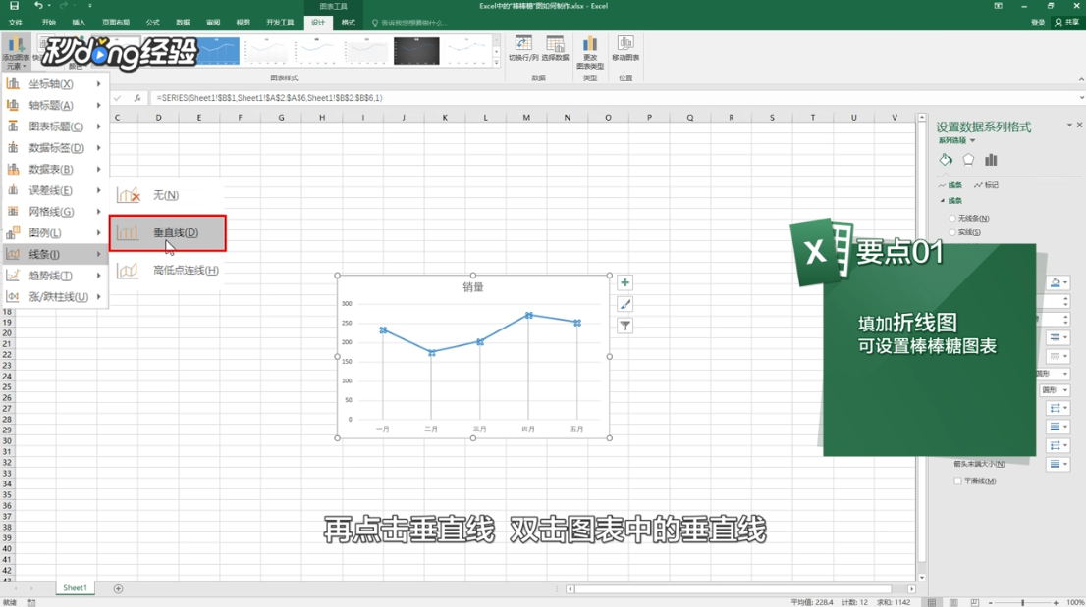The width and height of the screenshot is (1086, 607).
Task: Select the Solid Line radio button
Action: click(x=952, y=232)
